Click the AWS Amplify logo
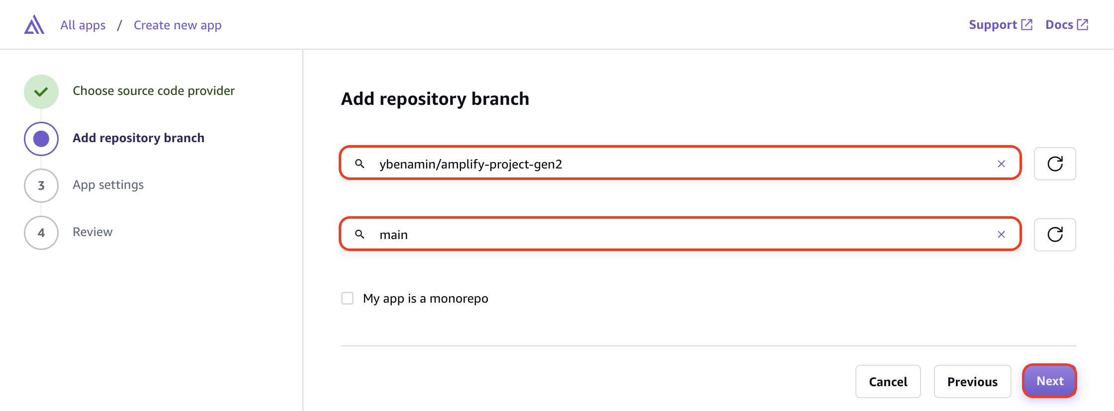Viewport: 1114px width, 411px height. click(33, 23)
